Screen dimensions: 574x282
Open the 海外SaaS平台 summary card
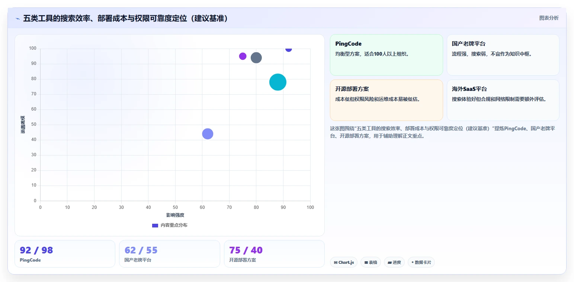click(x=503, y=100)
